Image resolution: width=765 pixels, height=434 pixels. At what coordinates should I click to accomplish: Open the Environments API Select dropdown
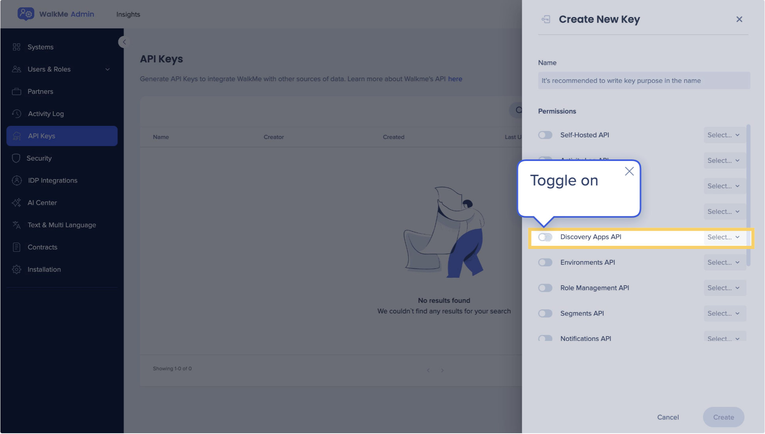[x=725, y=262]
